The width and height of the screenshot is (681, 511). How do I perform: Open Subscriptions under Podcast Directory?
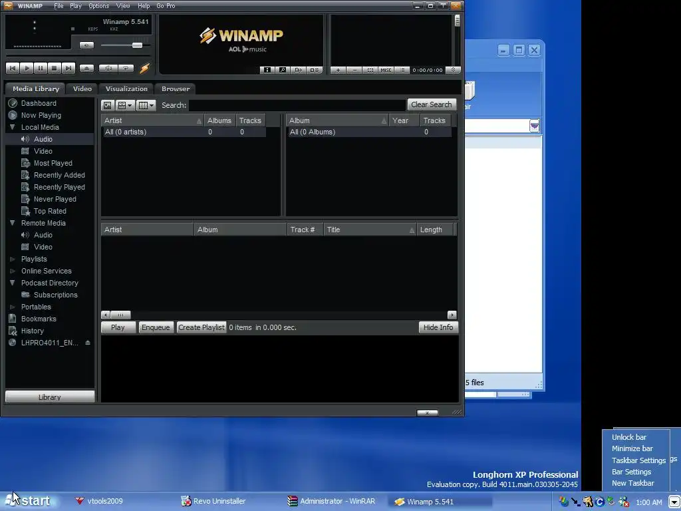(x=56, y=295)
